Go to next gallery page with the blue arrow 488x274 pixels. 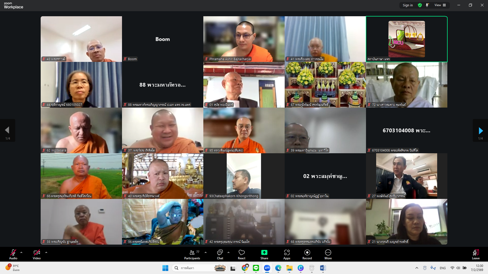pos(480,131)
